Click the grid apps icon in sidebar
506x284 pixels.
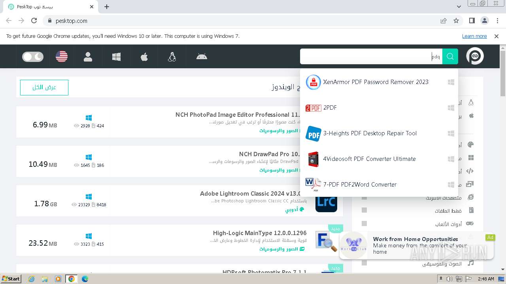(x=471, y=158)
